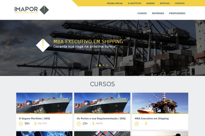Select the third carousel slide indicator
This screenshot has width=205, height=136.
tap(104, 65)
